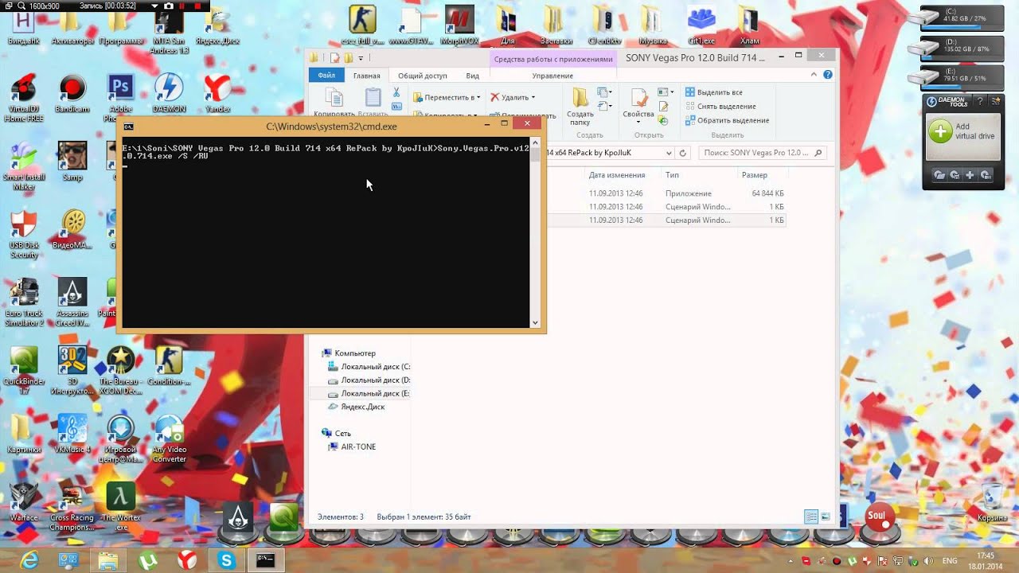Image resolution: width=1019 pixels, height=573 pixels.
Task: Click Выделить все in ribbon
Action: pos(714,92)
